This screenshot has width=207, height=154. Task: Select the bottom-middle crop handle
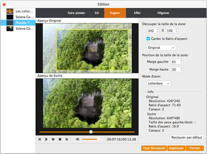(92, 70)
